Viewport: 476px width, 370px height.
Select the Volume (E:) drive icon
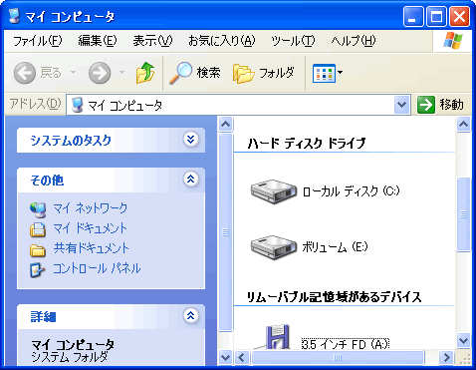[x=273, y=247]
